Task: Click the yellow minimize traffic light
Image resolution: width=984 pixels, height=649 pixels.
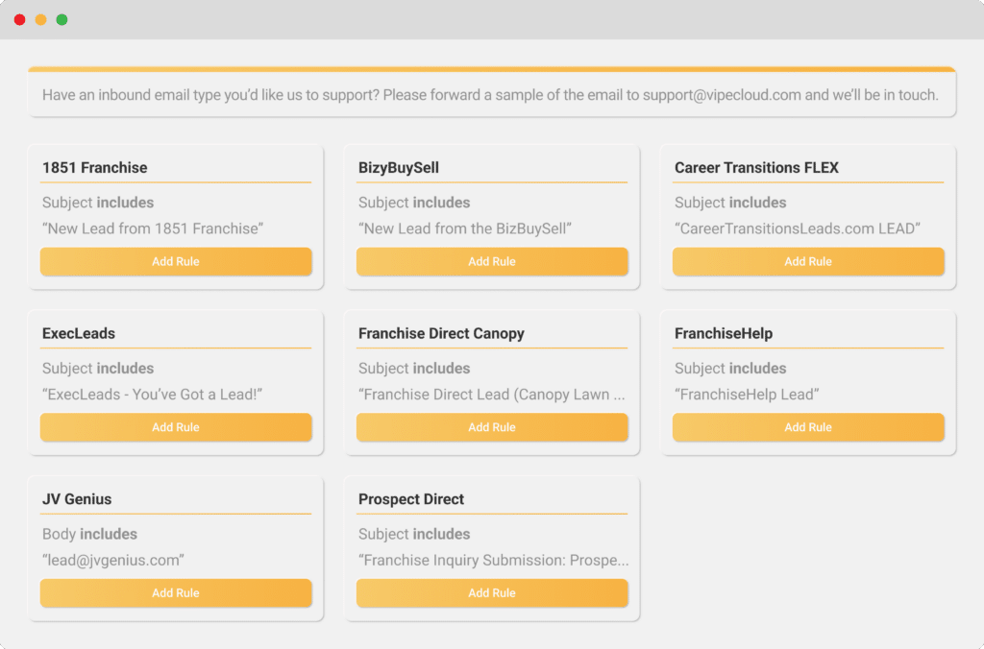Action: [x=40, y=18]
